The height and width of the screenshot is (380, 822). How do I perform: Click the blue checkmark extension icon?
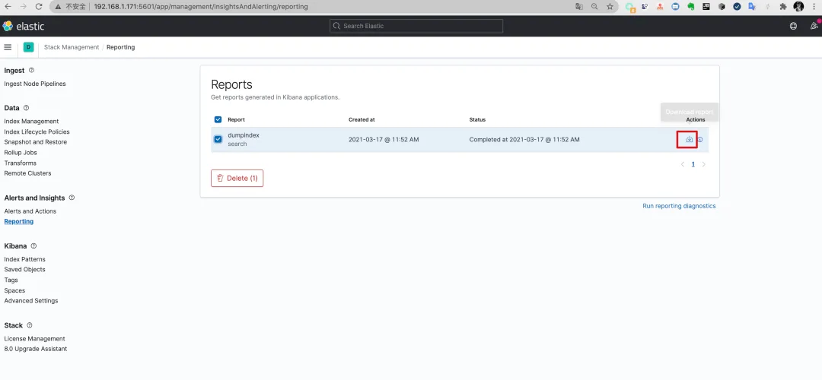(x=737, y=7)
